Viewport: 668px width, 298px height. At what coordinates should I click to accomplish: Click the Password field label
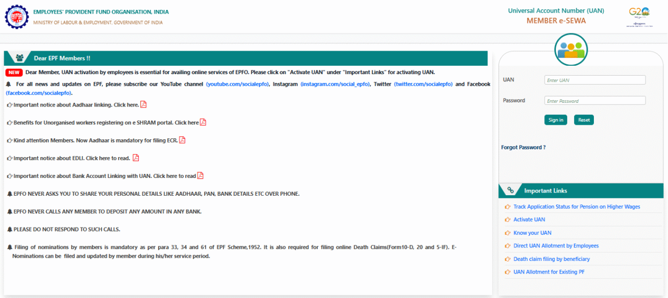pos(514,100)
